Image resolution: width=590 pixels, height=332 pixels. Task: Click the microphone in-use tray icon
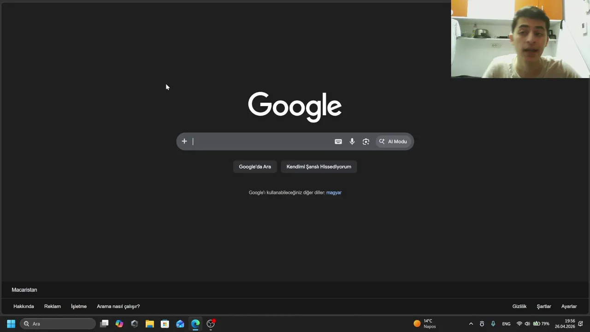point(493,324)
